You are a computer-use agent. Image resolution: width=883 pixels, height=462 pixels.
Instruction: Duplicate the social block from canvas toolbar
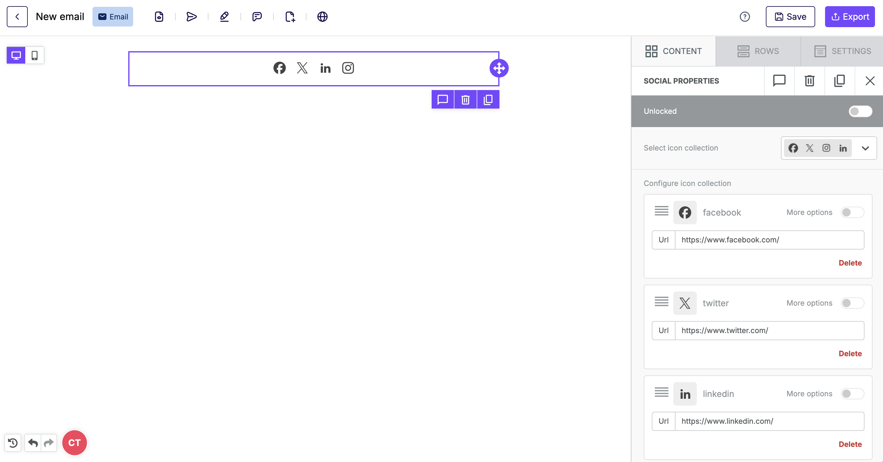pos(488,100)
